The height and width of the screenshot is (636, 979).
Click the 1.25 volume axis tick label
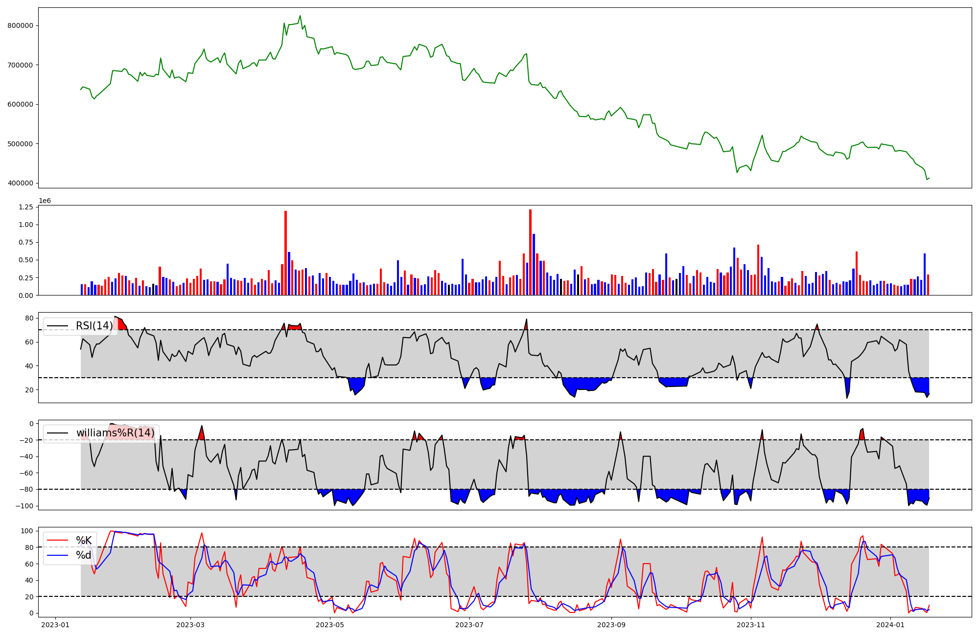point(25,207)
